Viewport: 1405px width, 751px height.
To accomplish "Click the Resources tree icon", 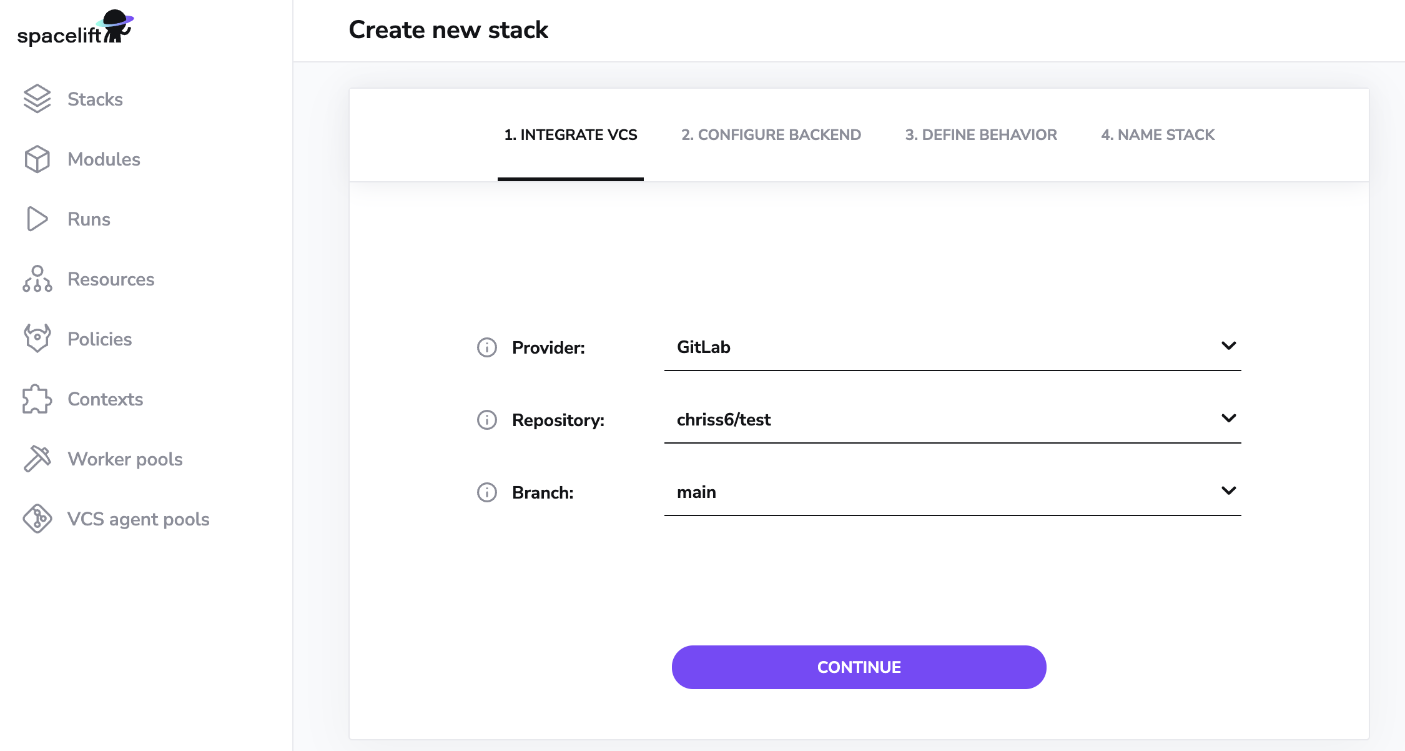I will coord(37,279).
